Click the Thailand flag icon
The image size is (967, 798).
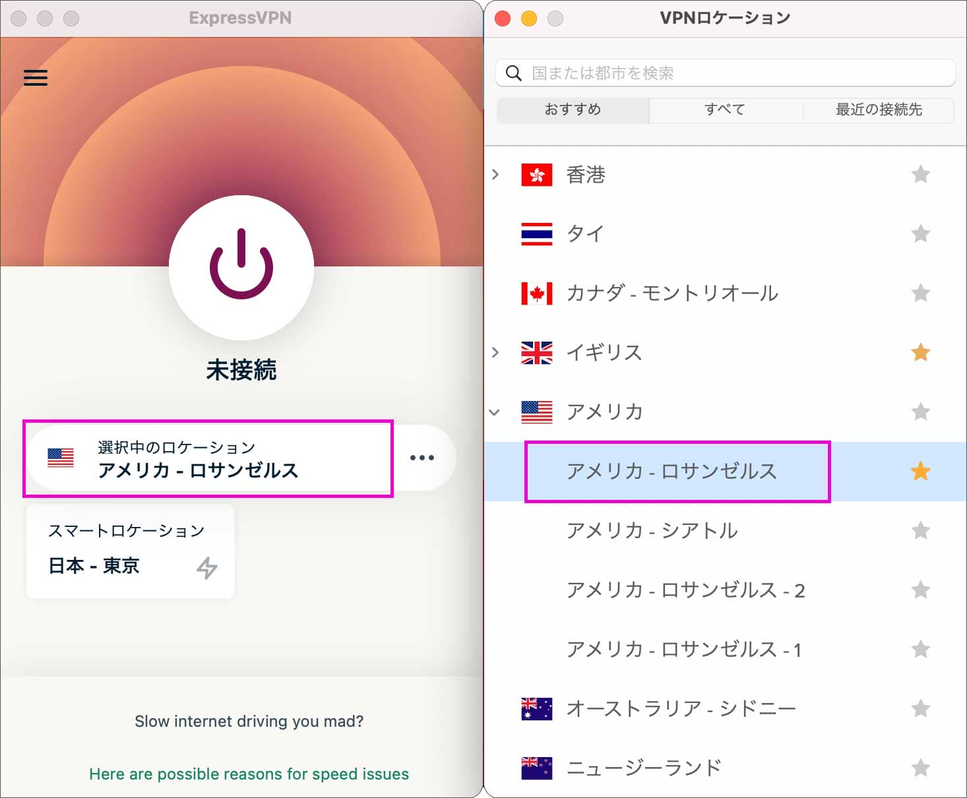pos(537,234)
